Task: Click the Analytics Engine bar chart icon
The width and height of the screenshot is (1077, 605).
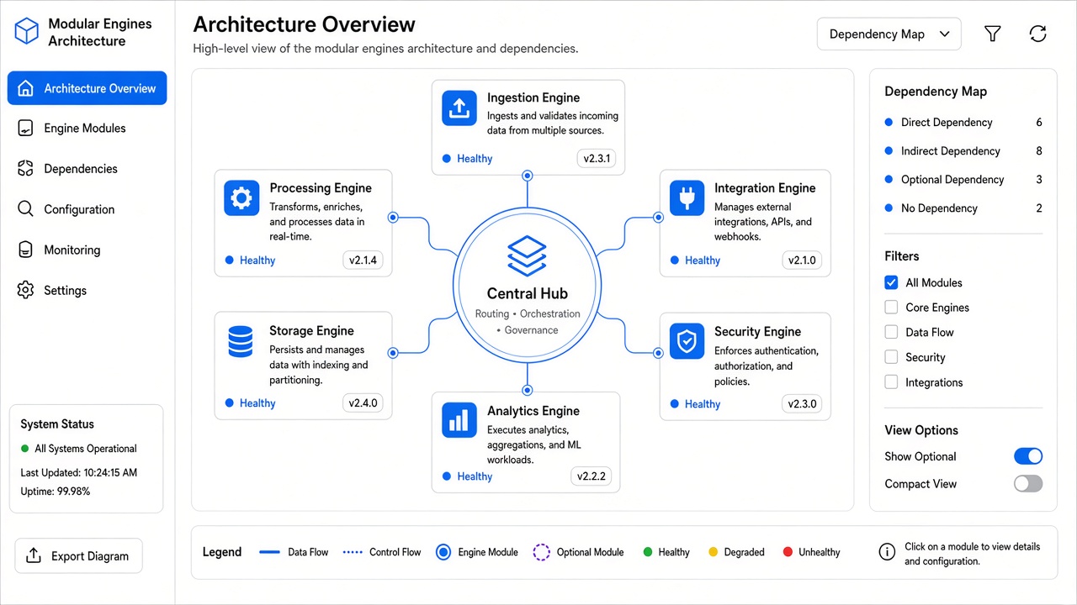Action: [459, 420]
